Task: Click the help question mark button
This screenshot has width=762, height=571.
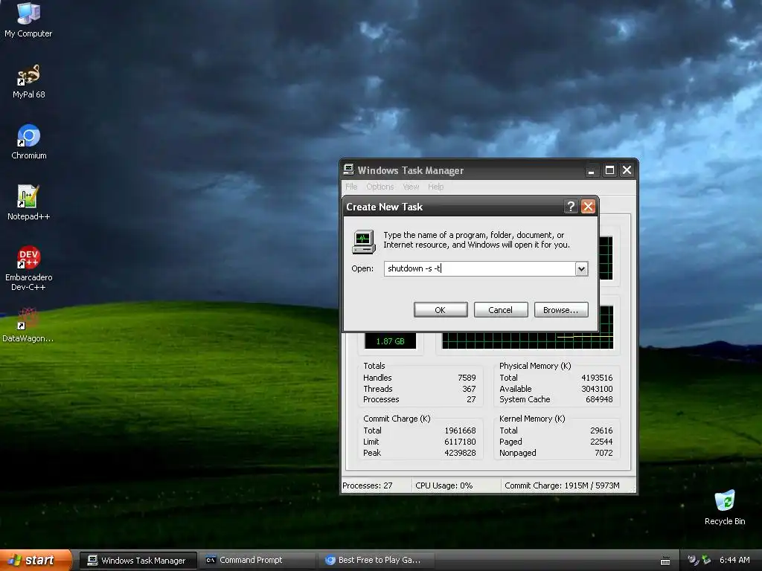Action: [571, 207]
